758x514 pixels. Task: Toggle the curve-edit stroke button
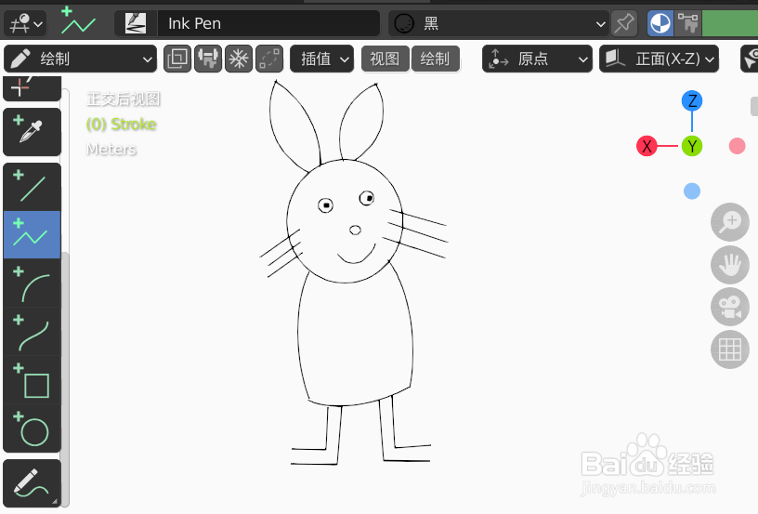(x=268, y=59)
